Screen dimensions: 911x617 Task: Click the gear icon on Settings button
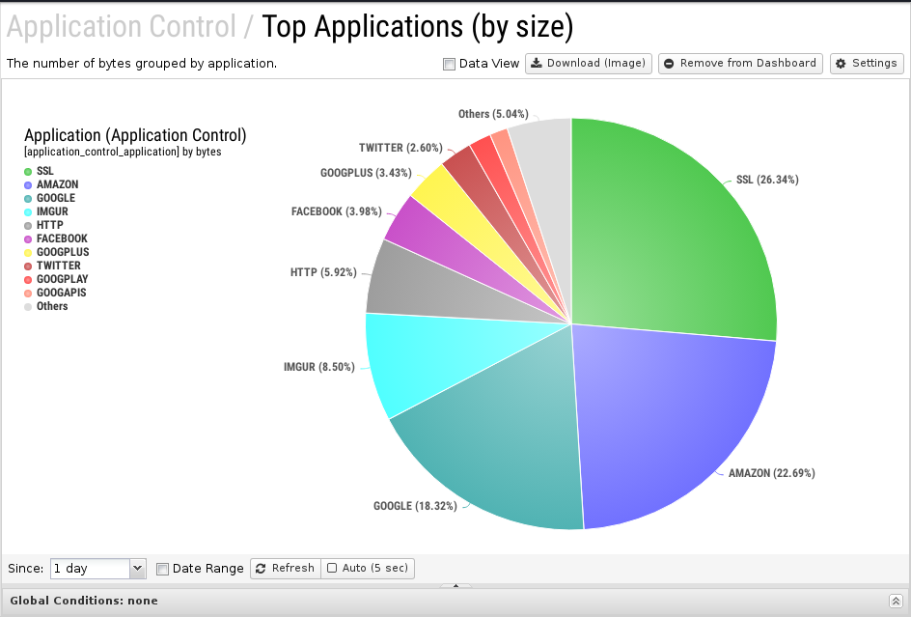click(x=841, y=64)
